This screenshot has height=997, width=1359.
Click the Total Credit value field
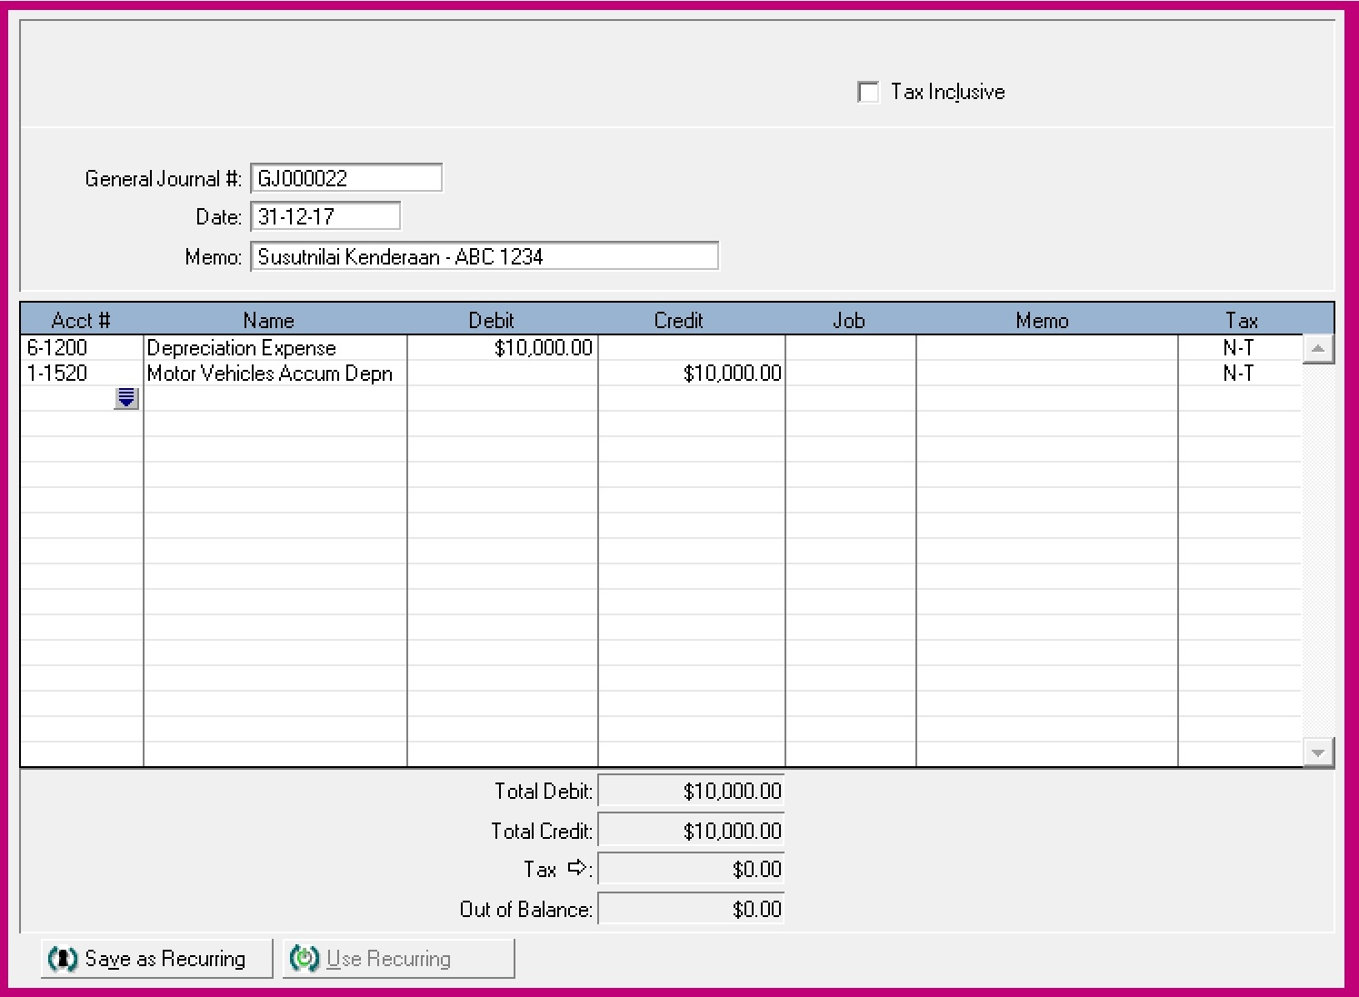pos(691,831)
